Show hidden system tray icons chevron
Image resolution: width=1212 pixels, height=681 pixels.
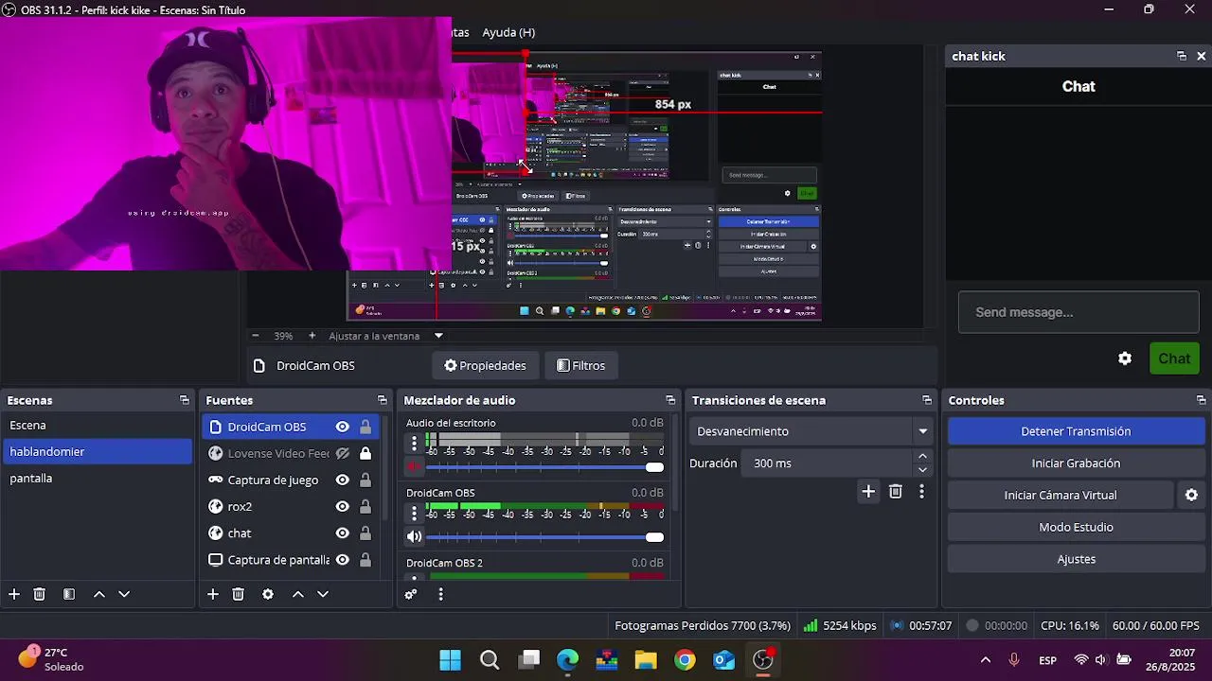[986, 660]
